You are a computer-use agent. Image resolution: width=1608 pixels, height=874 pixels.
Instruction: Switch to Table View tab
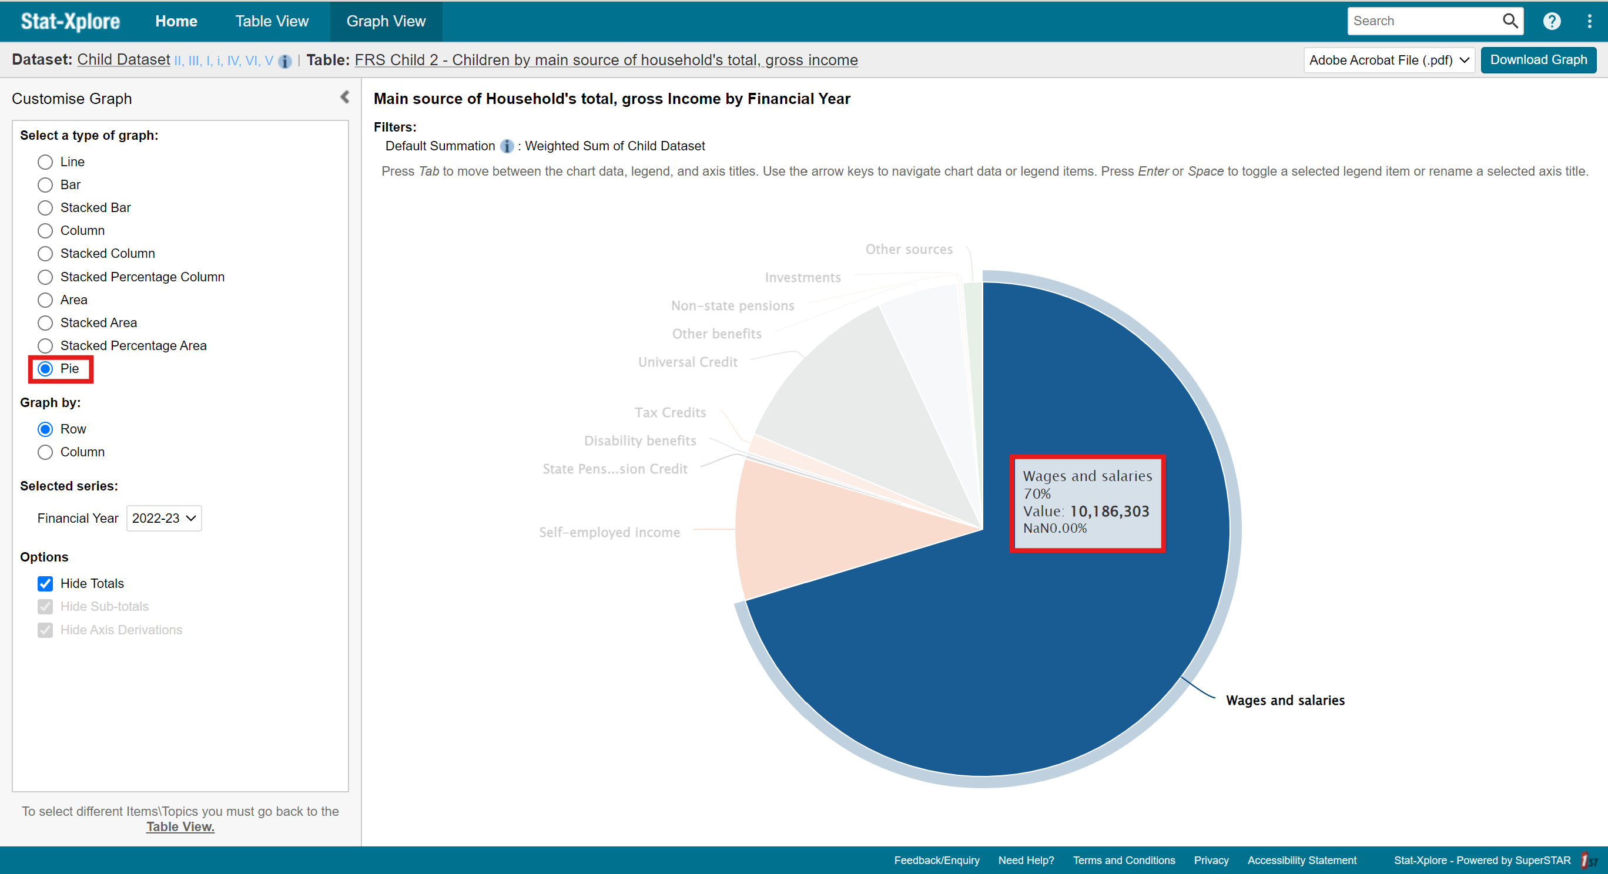[272, 21]
